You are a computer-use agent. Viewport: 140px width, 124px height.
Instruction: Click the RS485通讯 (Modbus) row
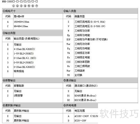click(101, 96)
